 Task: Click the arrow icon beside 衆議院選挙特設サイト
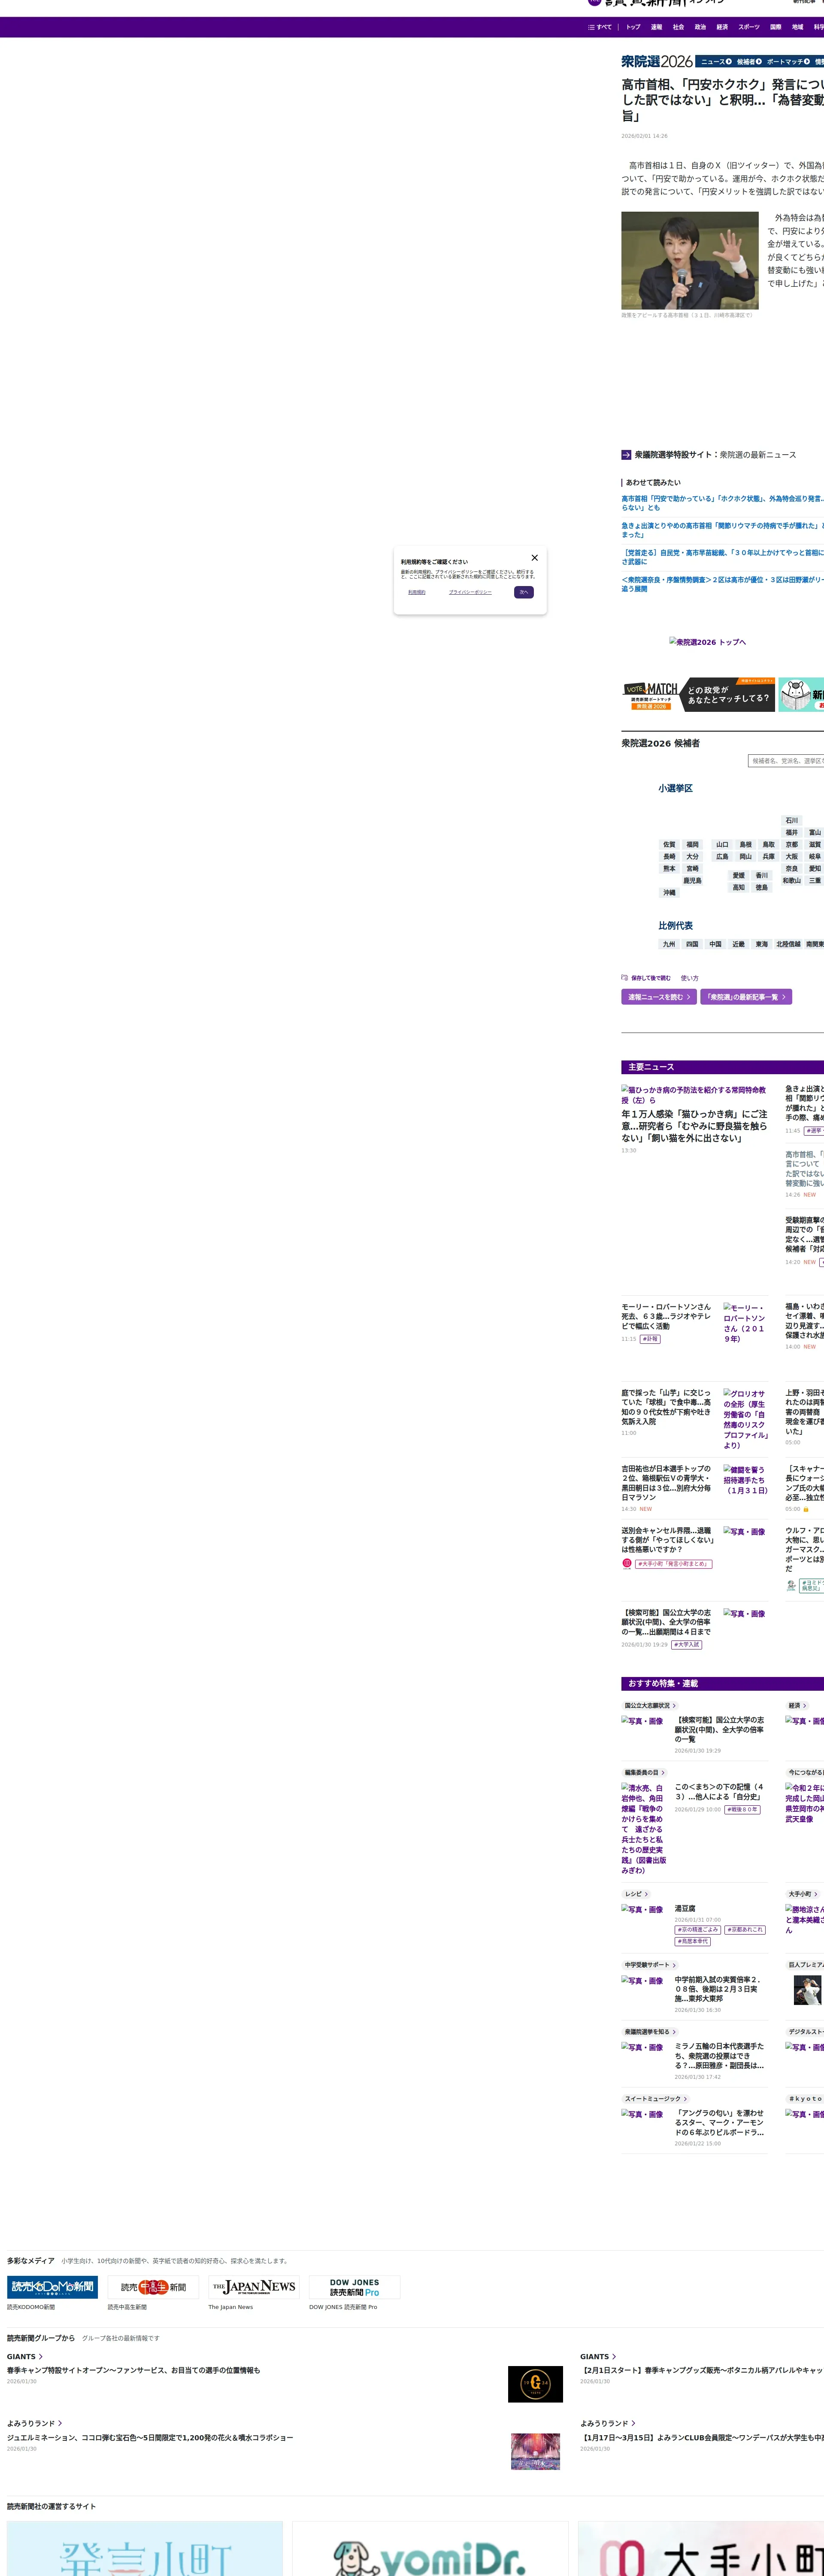pos(626,455)
